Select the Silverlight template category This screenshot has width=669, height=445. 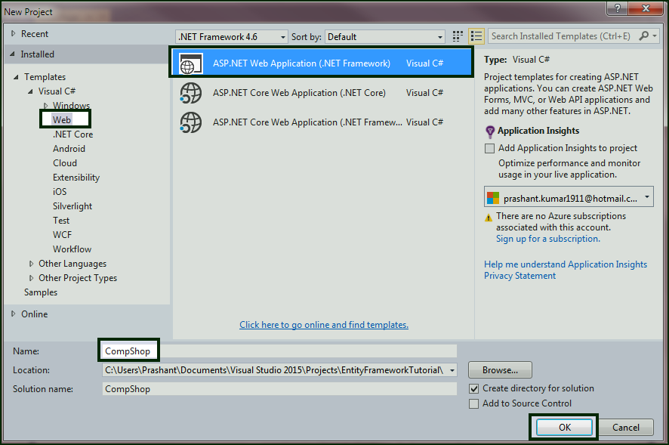(x=72, y=206)
